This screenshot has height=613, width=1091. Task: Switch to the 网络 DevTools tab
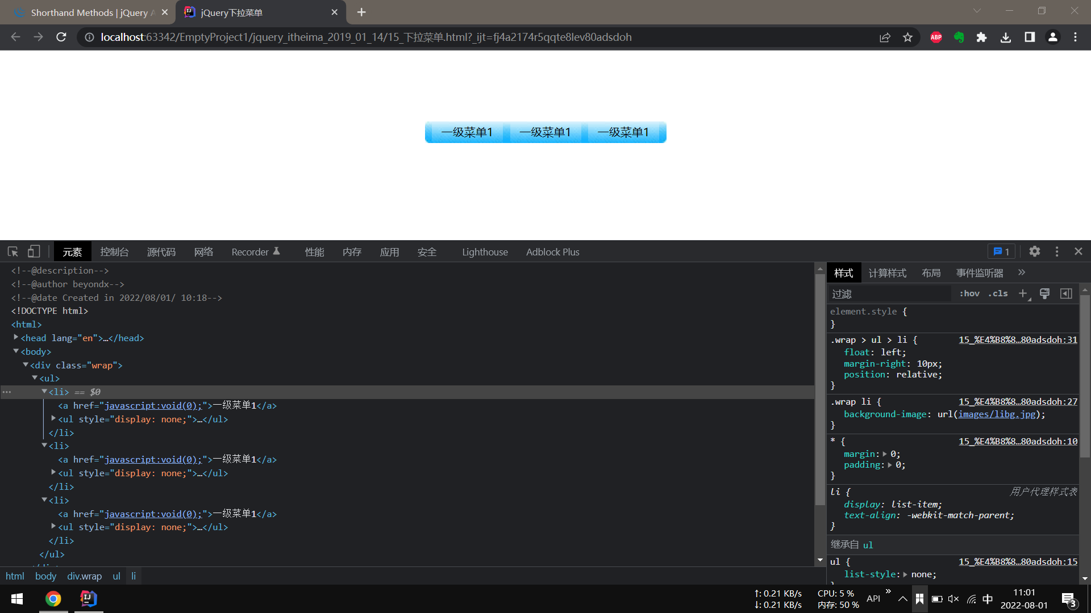tap(203, 252)
